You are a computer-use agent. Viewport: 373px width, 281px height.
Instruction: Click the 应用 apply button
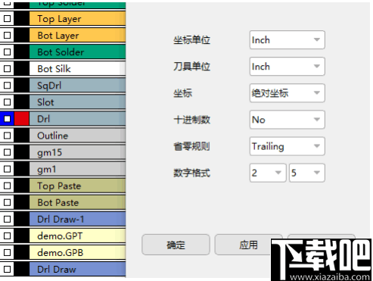248,245
